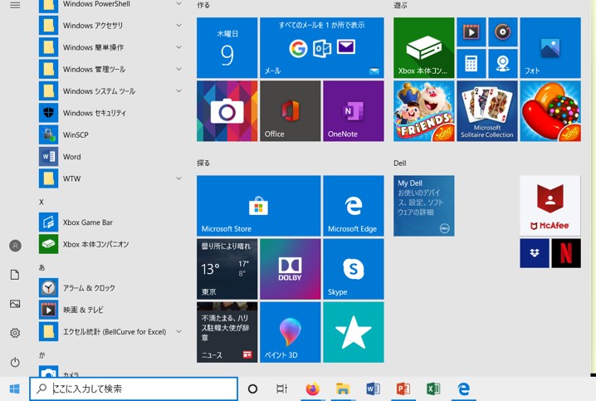Viewport: 596px width, 401px height.
Task: Open the Groove Music small tile
Action: coord(503,32)
